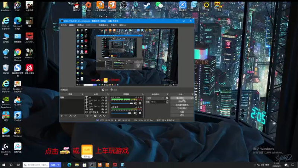The width and height of the screenshot is (298, 168).
Task: Add a new scene with the plus icon
Action: pos(61,116)
